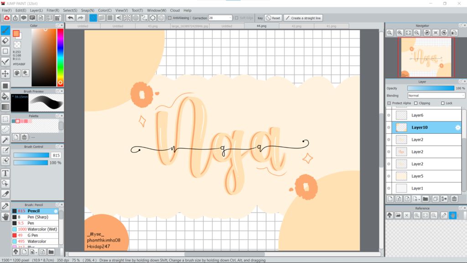Enable the Clipping checkbox
Viewport: 467px width, 263px height.
click(x=416, y=103)
